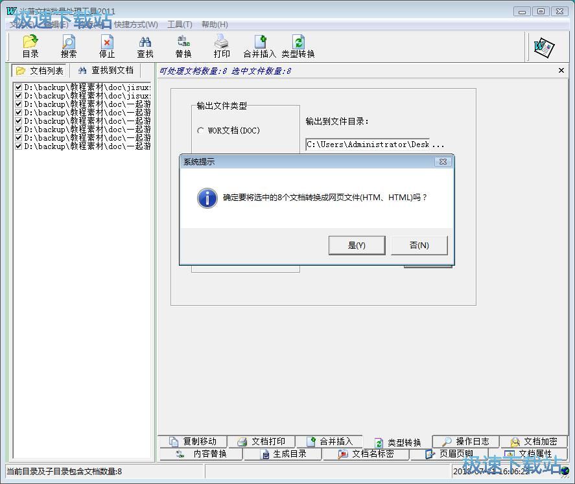Open the 文档打印 bottom tab

point(261,441)
